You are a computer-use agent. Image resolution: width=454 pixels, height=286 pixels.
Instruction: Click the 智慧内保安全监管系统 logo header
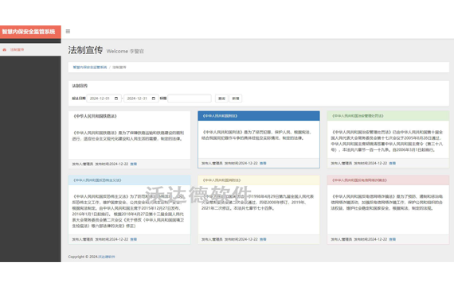(30, 32)
